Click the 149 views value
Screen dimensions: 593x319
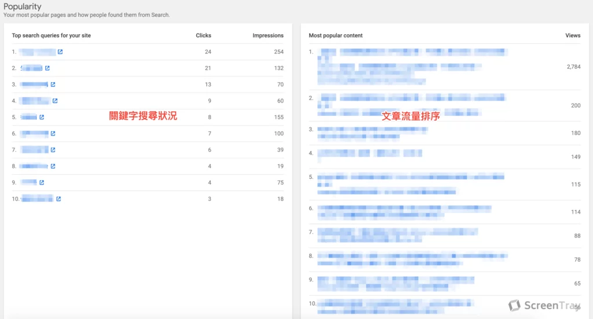576,157
